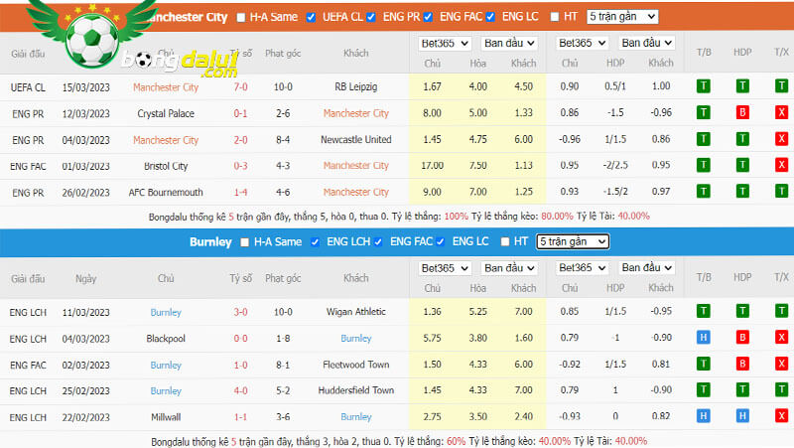Click the HDP green T badge in Bristol City row

pos(742,165)
